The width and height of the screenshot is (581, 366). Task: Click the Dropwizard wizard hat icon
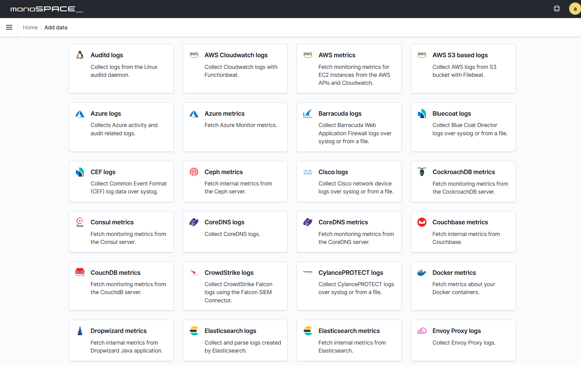point(80,331)
